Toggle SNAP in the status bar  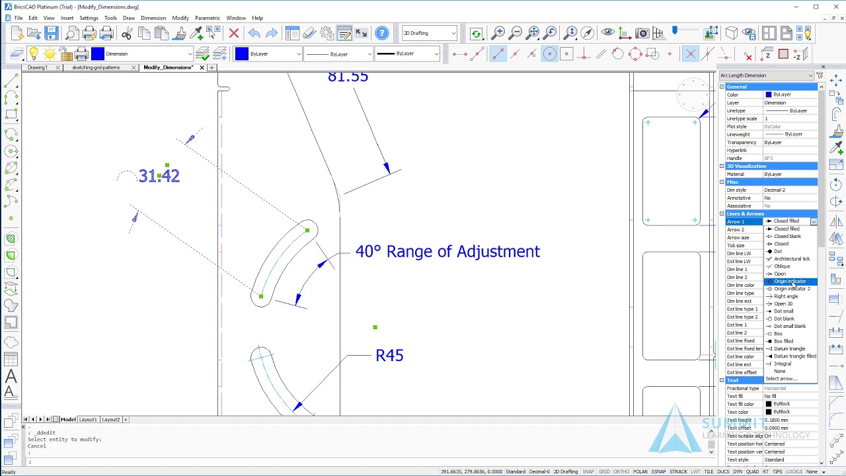[x=588, y=472]
